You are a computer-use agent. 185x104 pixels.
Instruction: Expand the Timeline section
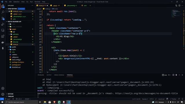coord(11,96)
